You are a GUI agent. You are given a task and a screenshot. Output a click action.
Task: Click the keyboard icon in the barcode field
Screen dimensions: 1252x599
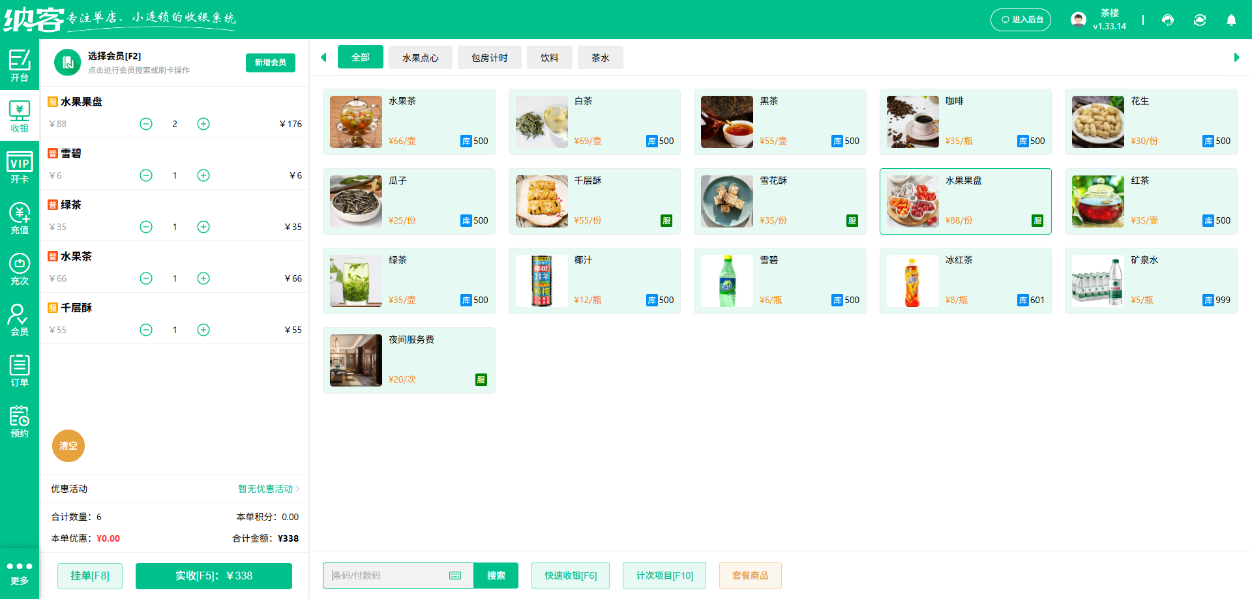point(455,576)
